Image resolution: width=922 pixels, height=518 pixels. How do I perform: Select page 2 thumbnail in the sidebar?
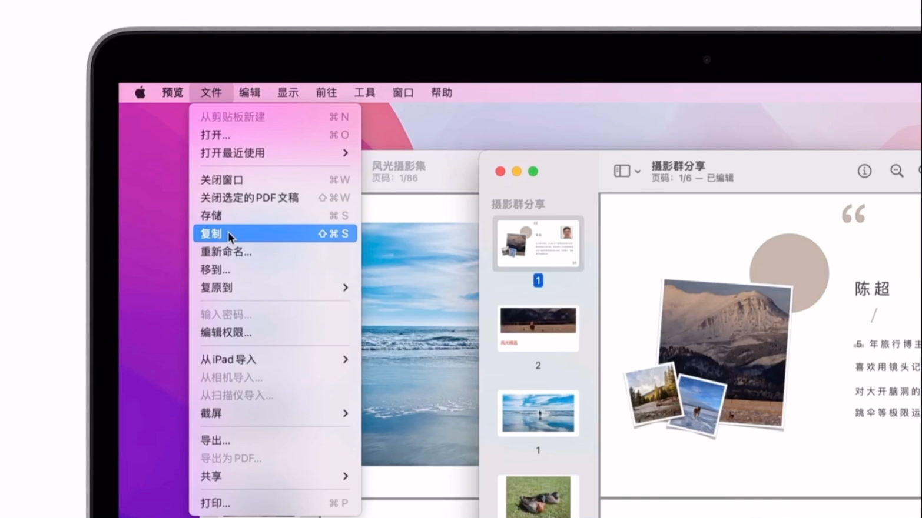coord(537,327)
